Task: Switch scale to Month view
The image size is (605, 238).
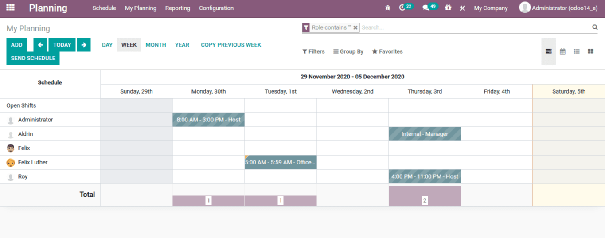Action: coord(156,45)
